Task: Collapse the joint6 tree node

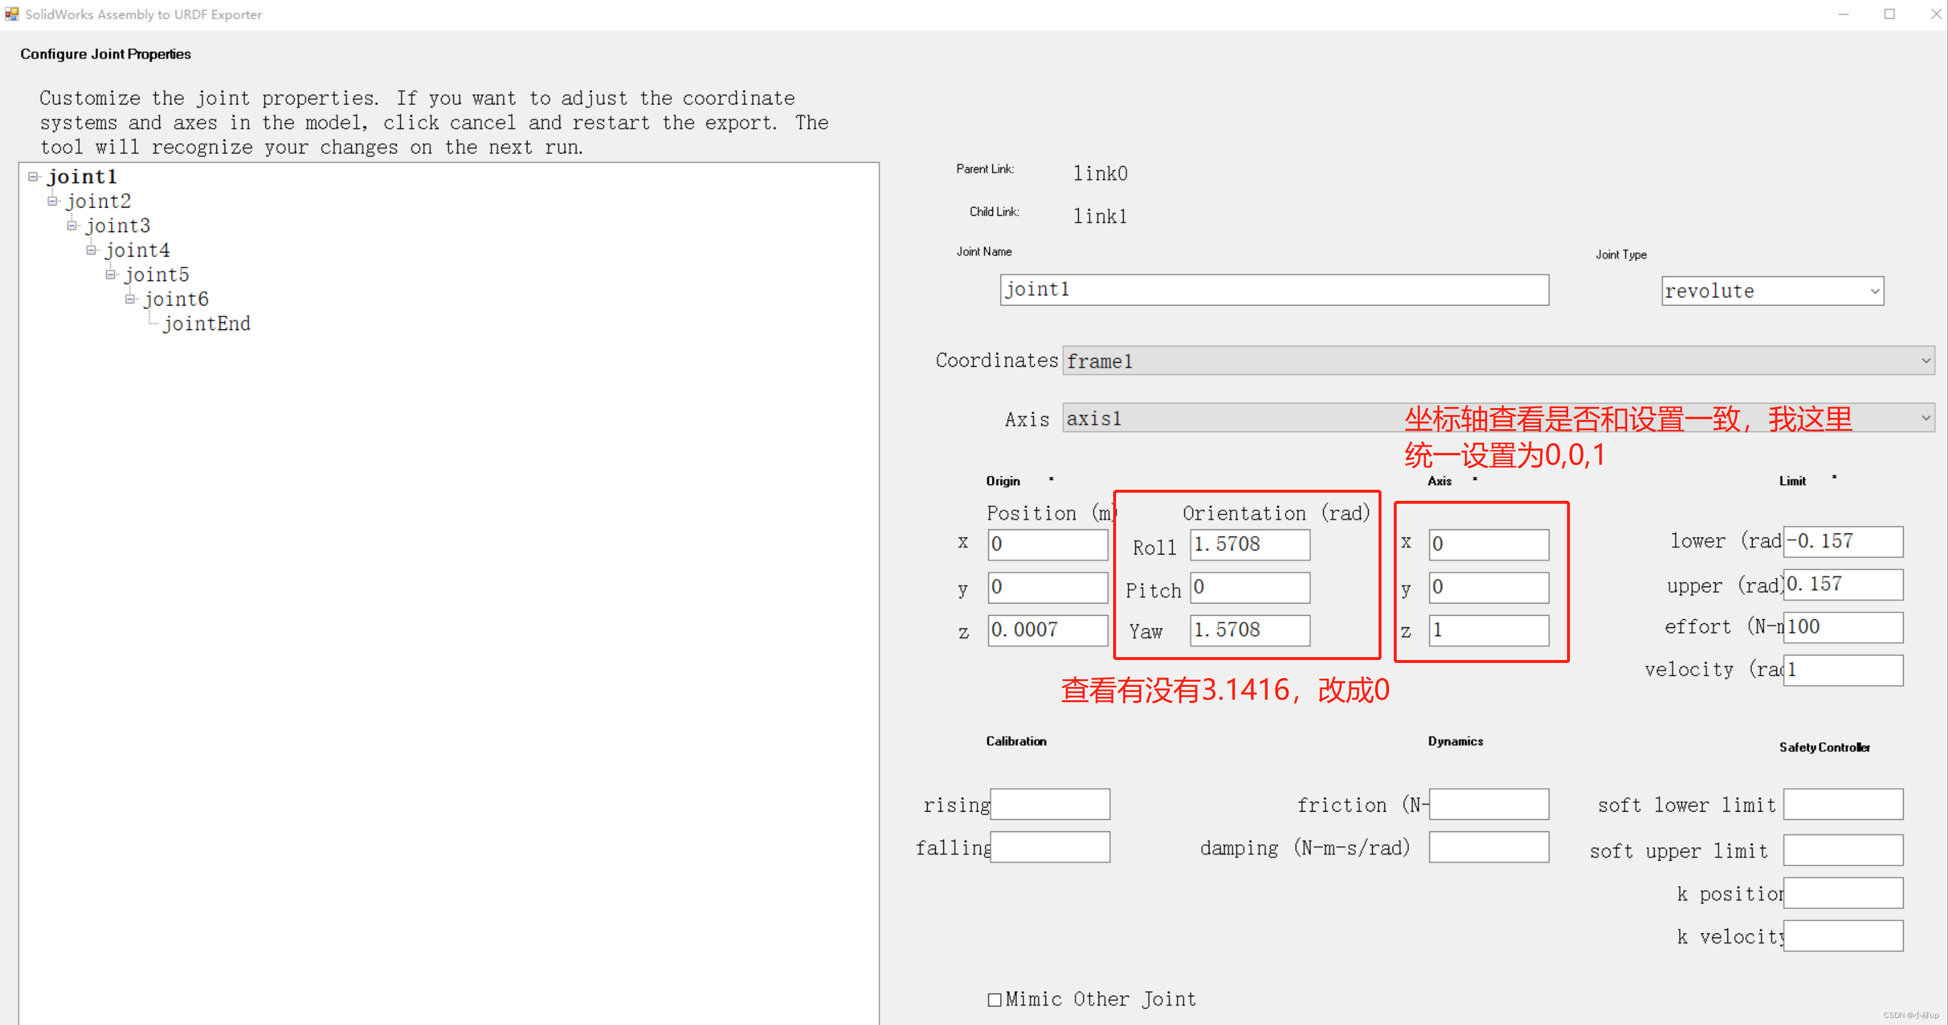Action: [130, 299]
